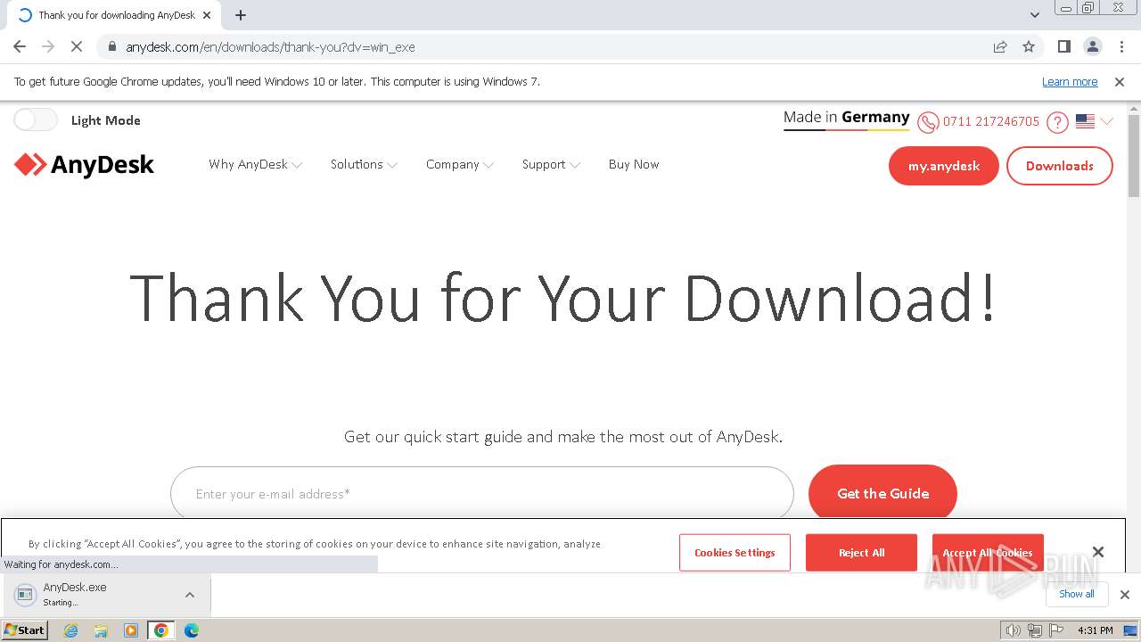
Task: Click the browser back arrow
Action: 20,46
